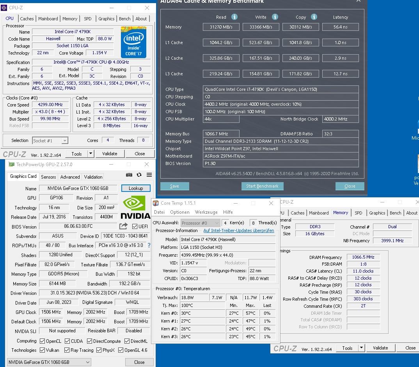Switch to the Mainboard tab in the top CPU-Z window

pyautogui.click(x=48, y=19)
